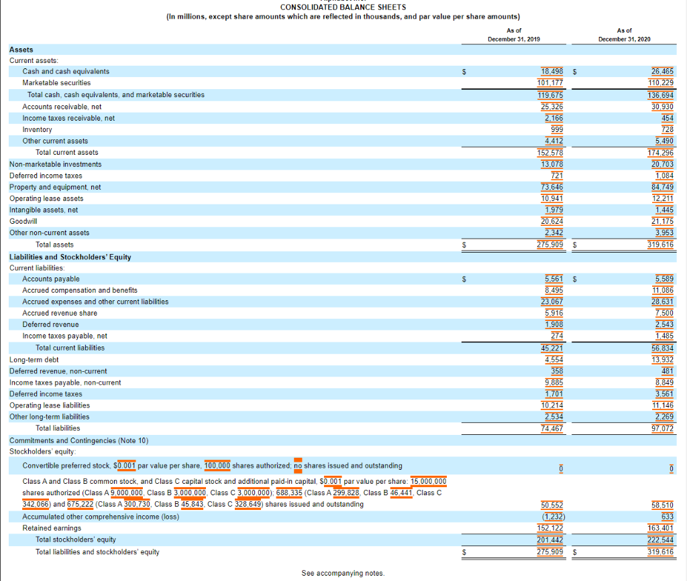The image size is (687, 581).
Task: Select the See accompanying notes text
Action: click(343, 573)
